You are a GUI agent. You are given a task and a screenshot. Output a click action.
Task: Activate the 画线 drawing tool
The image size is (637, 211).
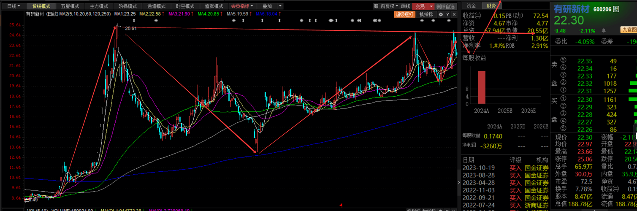(405, 6)
